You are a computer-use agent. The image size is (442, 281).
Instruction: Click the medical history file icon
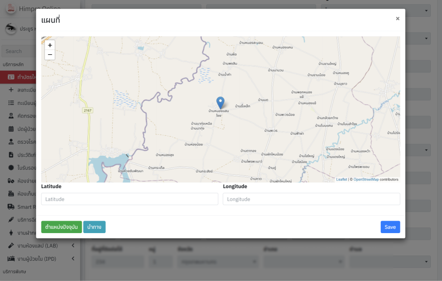coord(11,155)
